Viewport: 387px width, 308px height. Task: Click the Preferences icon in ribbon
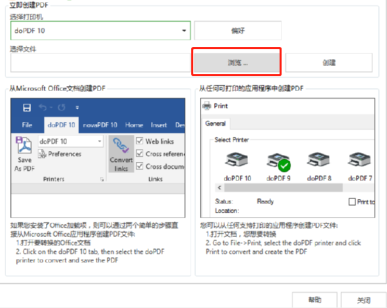tap(42, 154)
